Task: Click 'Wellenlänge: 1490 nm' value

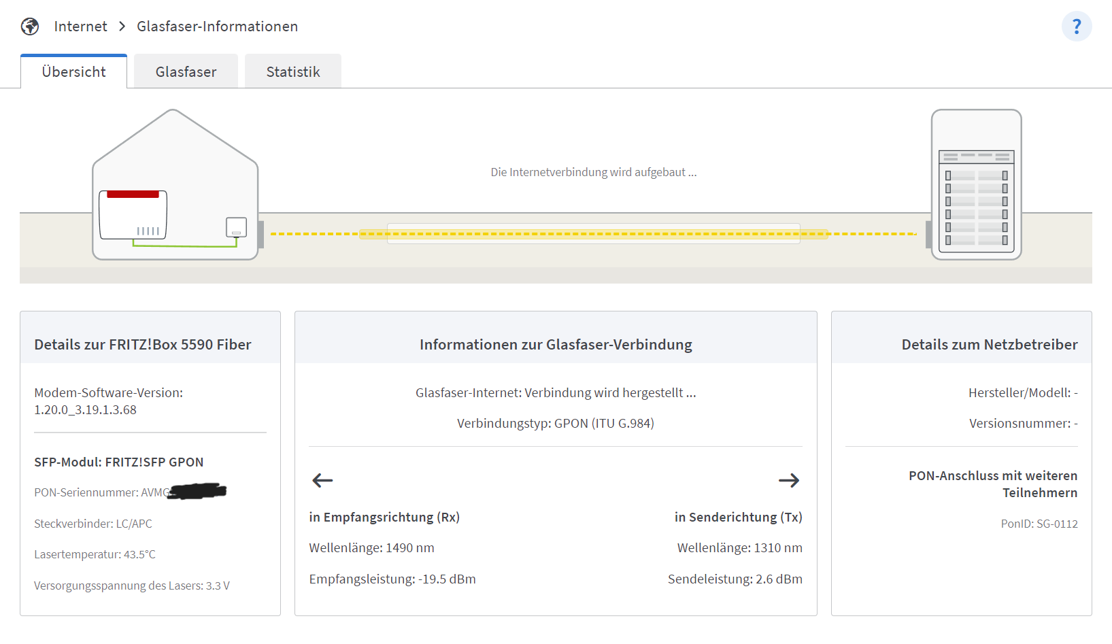Action: (371, 548)
